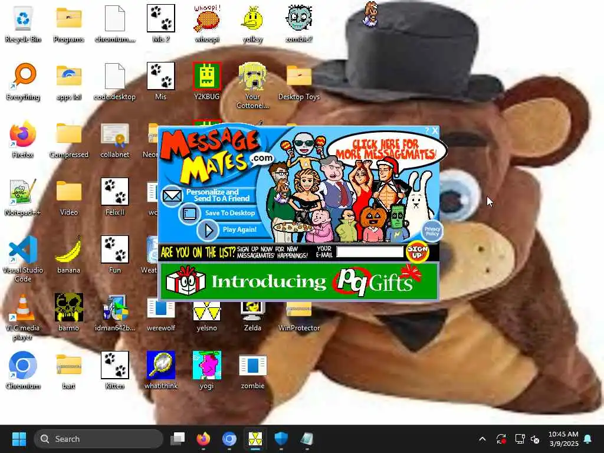The height and width of the screenshot is (453, 604).
Task: Open the clock showing 10:45 AM
Action: click(x=563, y=439)
